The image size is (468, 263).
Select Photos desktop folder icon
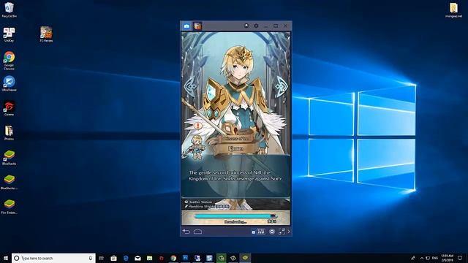[x=9, y=133]
